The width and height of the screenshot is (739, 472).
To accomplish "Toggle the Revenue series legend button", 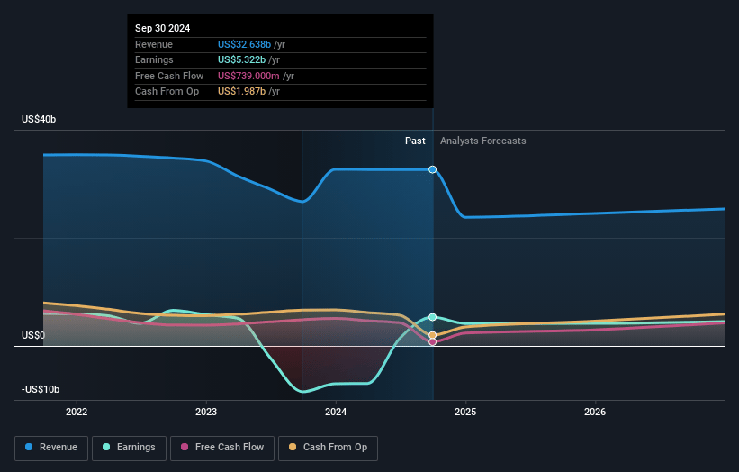I will (51, 448).
